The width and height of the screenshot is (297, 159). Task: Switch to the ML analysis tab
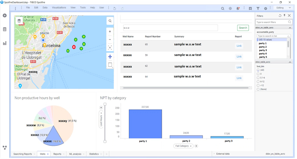pos(75,154)
